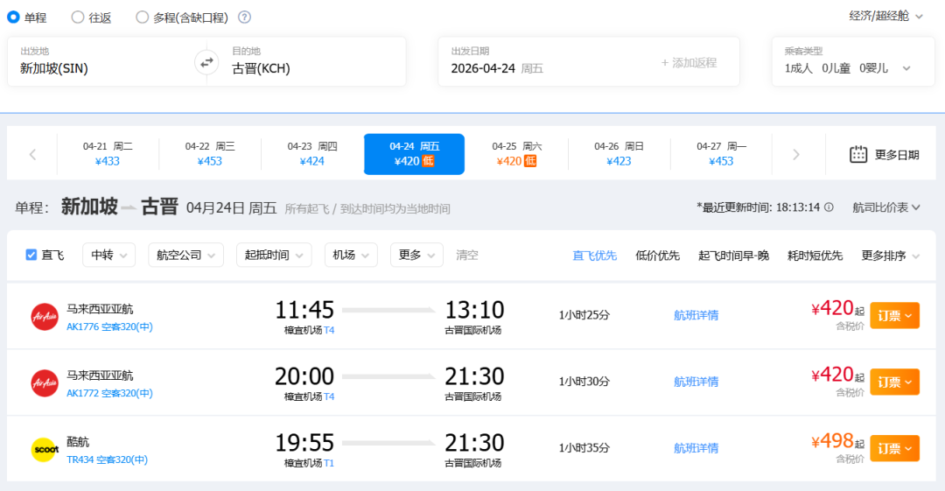This screenshot has width=945, height=491.
Task: Click the help icon next to multi-city option
Action: coord(245,17)
